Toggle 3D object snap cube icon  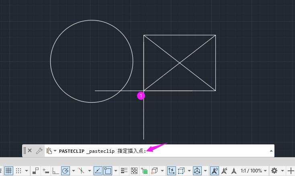(154, 170)
